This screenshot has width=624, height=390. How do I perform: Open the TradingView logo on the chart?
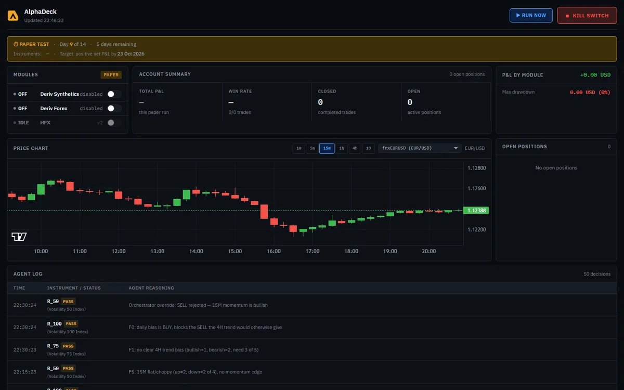[19, 237]
